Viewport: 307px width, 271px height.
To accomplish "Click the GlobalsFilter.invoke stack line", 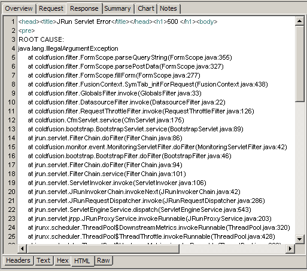I will [114, 93].
